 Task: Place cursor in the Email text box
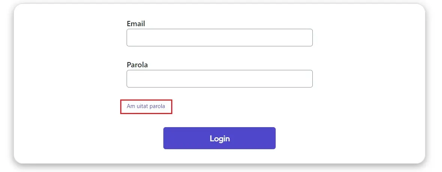tap(220, 37)
